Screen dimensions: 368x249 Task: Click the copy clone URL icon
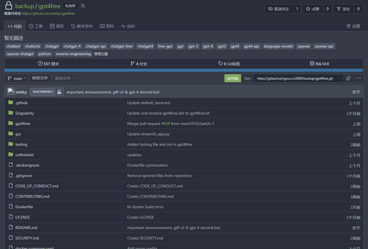coord(348,78)
